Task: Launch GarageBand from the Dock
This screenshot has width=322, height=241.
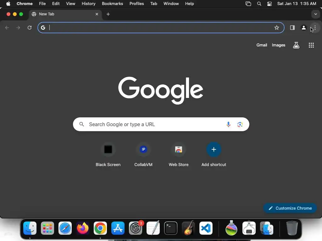Action: click(x=188, y=228)
